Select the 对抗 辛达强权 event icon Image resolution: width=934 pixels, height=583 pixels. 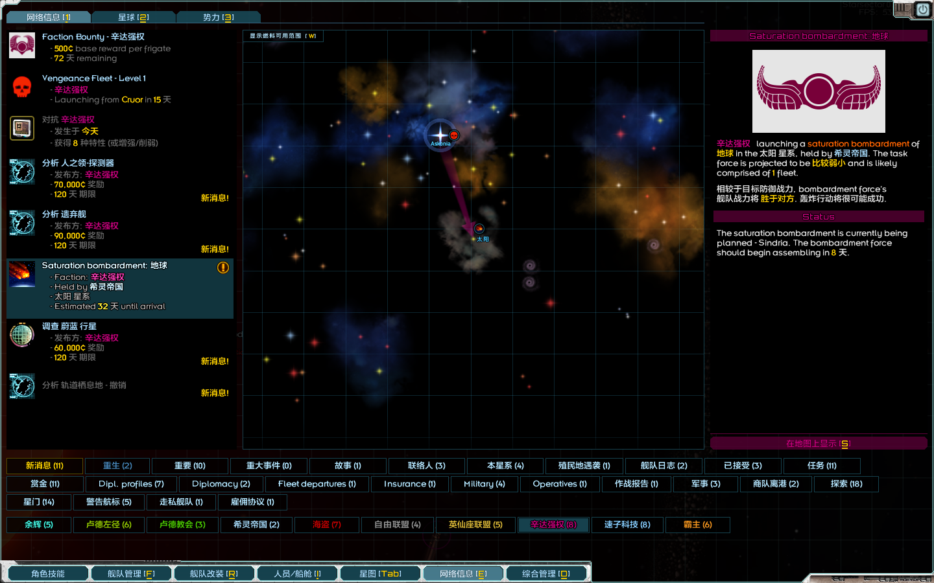[22, 128]
